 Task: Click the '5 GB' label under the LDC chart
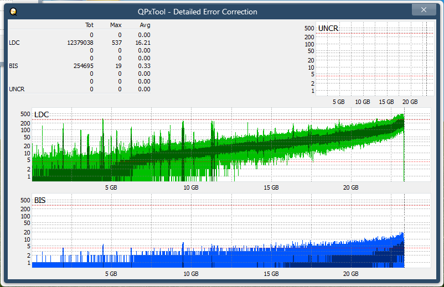[x=111, y=187]
